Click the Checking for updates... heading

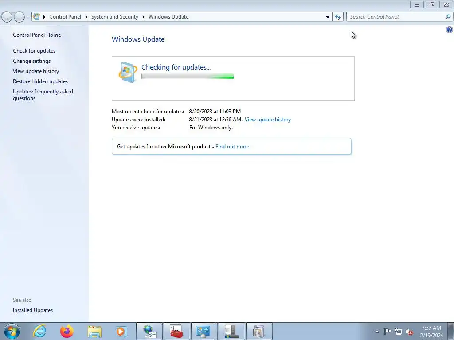click(x=176, y=67)
